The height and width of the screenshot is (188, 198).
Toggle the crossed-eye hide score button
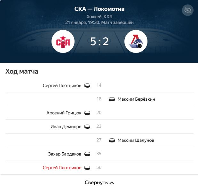click(x=188, y=10)
